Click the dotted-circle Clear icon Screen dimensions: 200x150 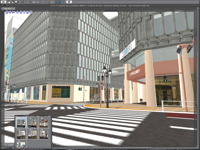pyautogui.click(x=30, y=2)
